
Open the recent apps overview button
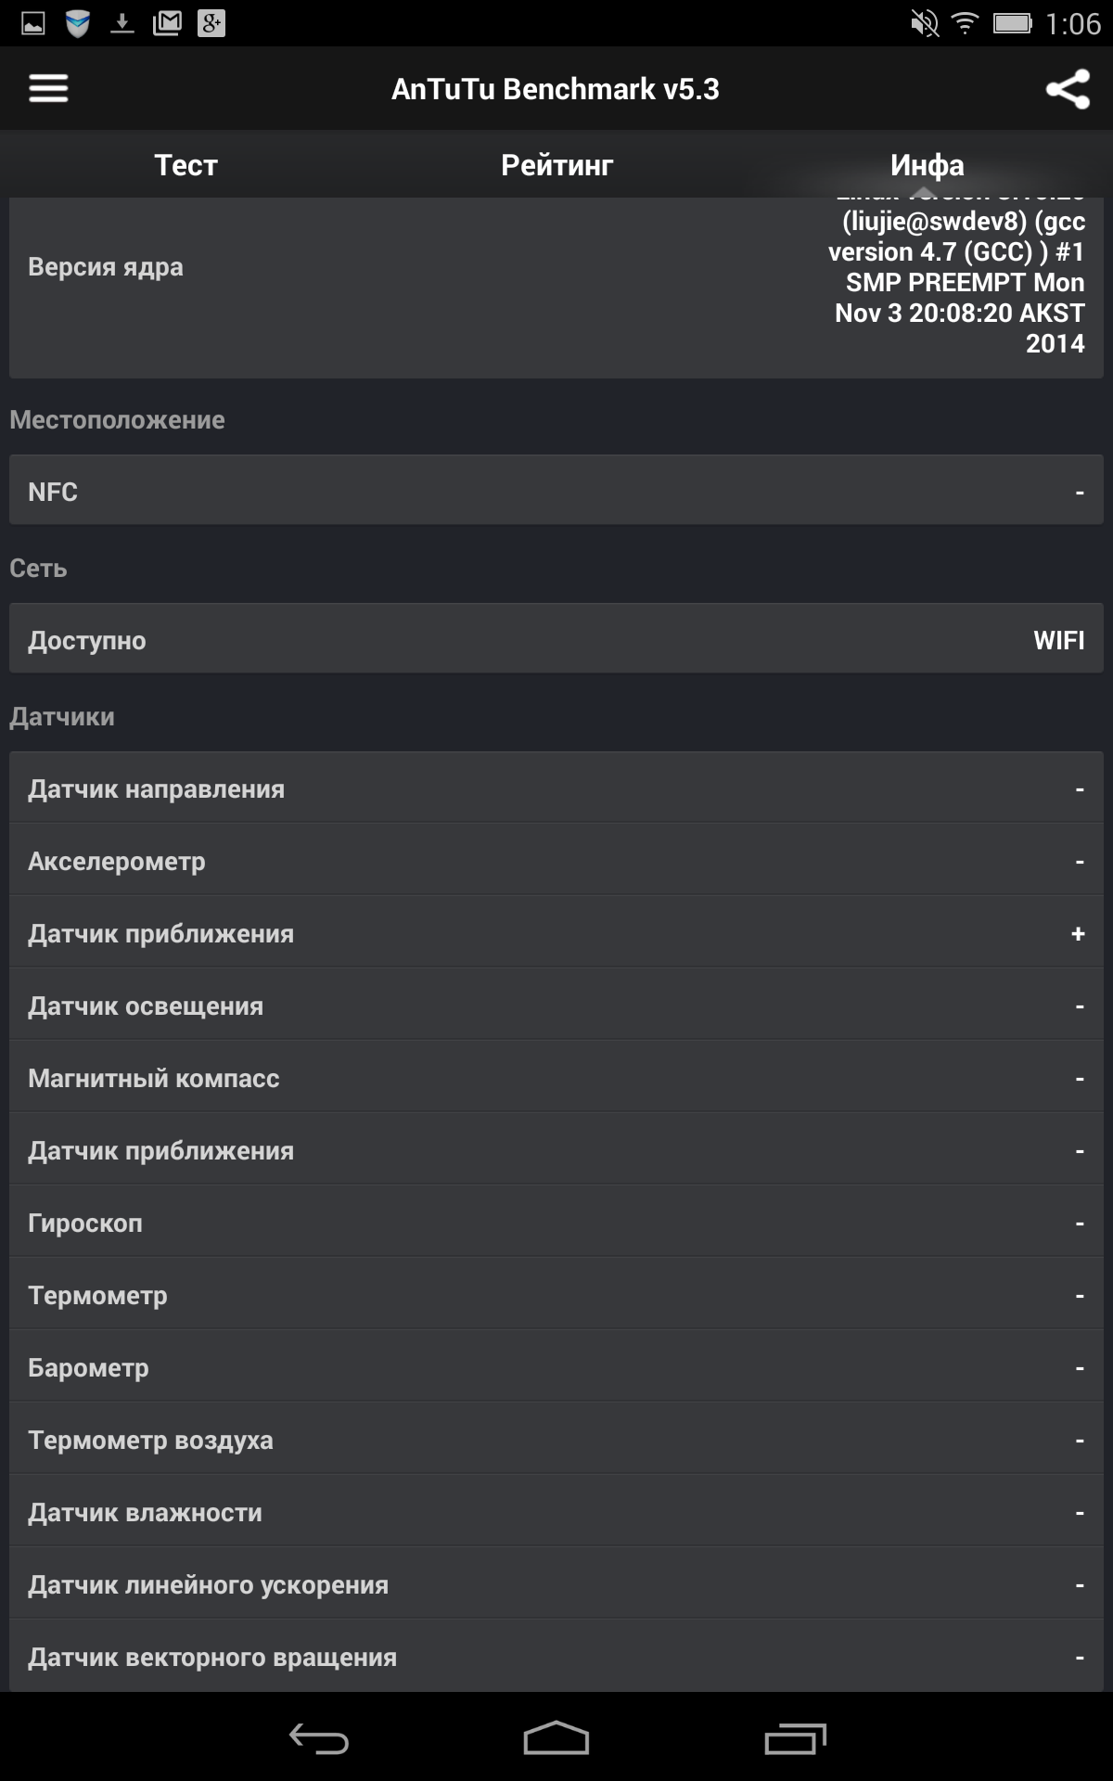(x=795, y=1738)
